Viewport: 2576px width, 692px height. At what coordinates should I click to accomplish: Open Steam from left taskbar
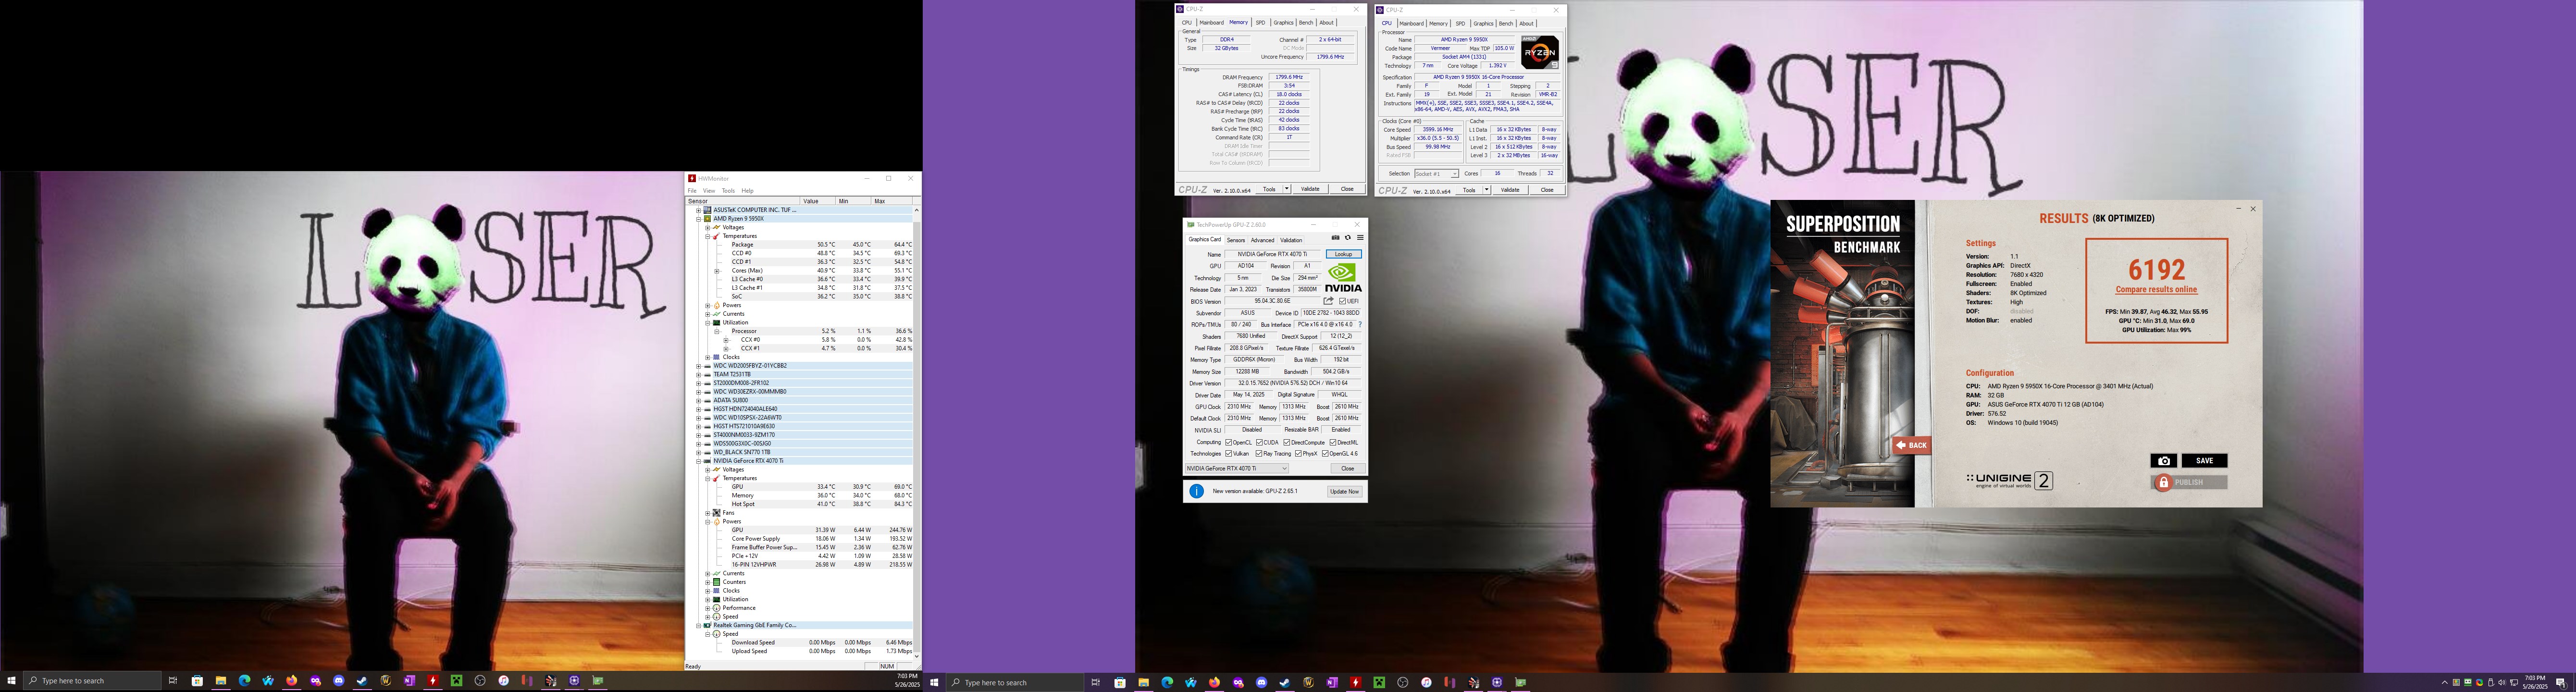(x=362, y=681)
